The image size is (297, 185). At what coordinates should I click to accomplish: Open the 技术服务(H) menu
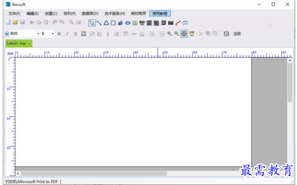115,13
